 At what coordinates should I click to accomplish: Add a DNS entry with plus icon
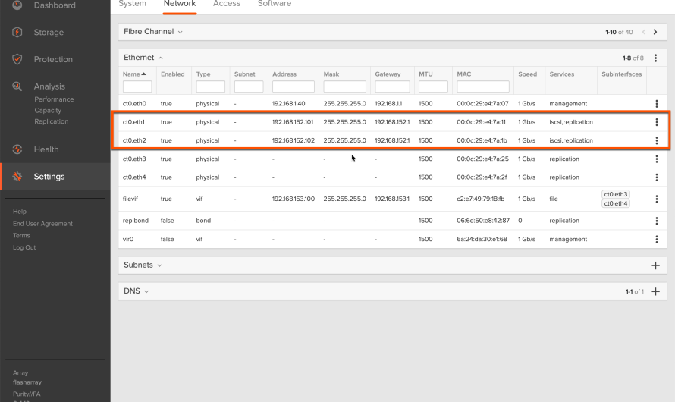(x=656, y=291)
